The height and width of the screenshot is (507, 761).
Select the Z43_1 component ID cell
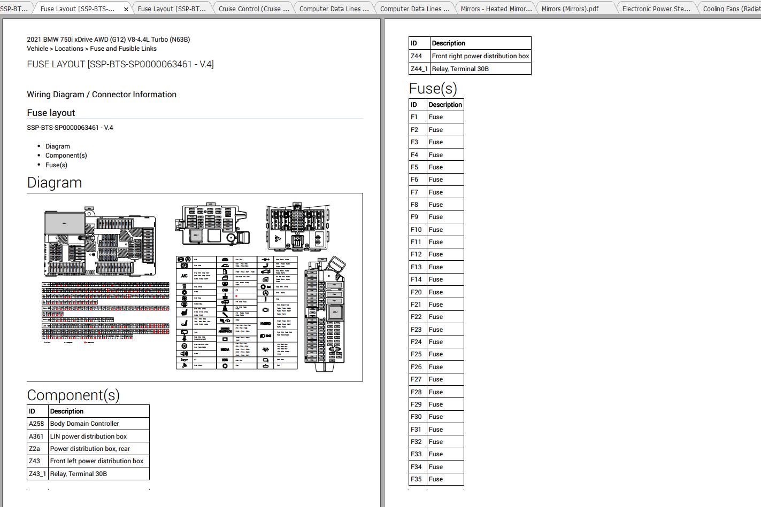coord(37,474)
